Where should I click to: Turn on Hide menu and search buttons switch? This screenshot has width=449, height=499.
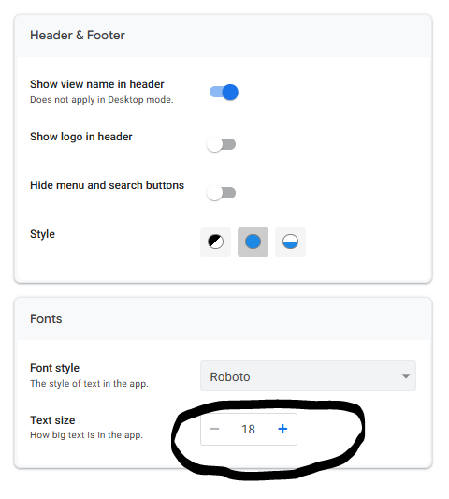click(221, 193)
